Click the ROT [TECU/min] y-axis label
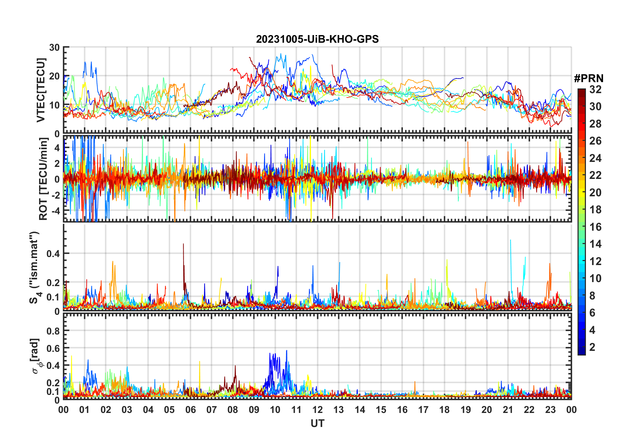Screen dimensions: 635x444 point(43,179)
